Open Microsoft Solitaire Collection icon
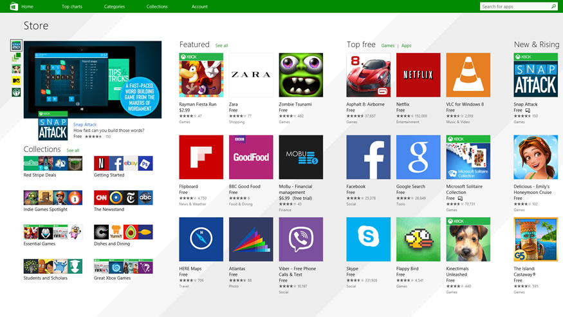This screenshot has height=317, width=563. (x=468, y=157)
